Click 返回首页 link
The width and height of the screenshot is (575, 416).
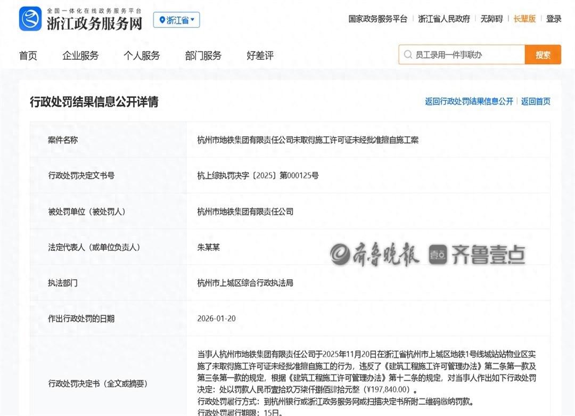(536, 101)
